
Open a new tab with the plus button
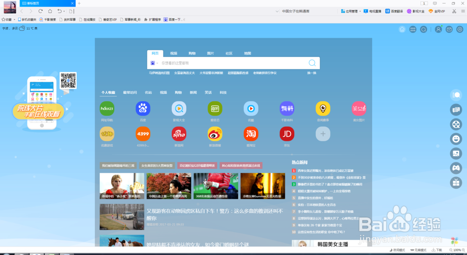pos(79,3)
